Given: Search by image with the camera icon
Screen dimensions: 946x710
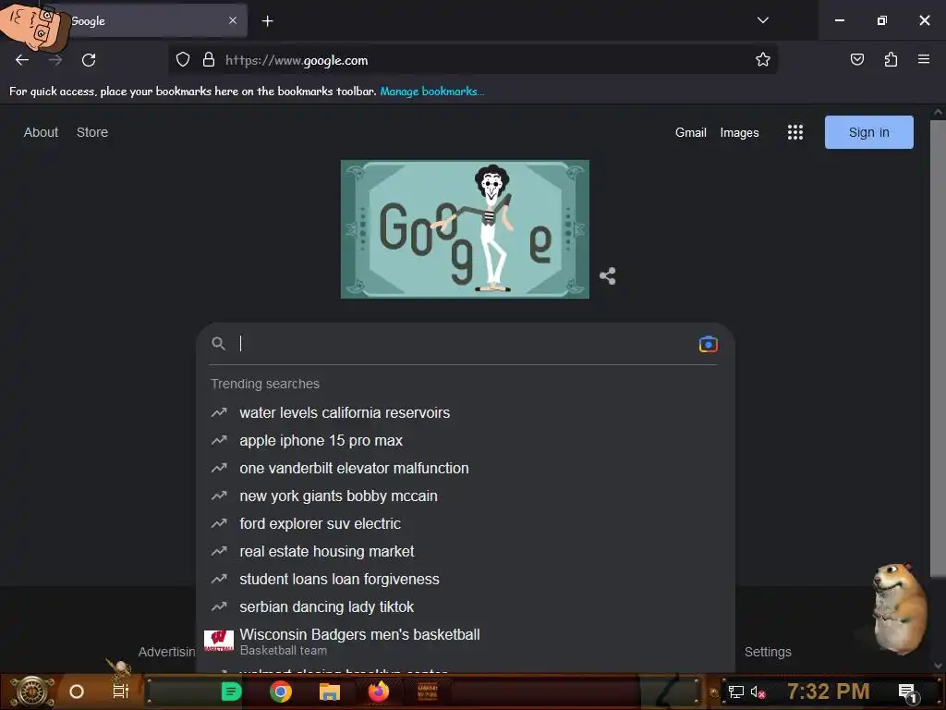Looking at the screenshot, I should click(709, 344).
